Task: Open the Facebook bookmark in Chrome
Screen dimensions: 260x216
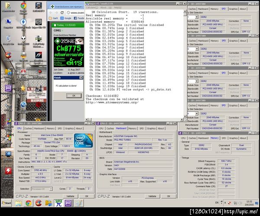Action: click(x=79, y=18)
